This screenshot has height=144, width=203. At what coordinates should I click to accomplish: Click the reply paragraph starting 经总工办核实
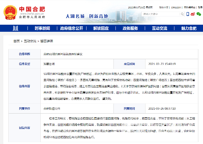coord(119,128)
